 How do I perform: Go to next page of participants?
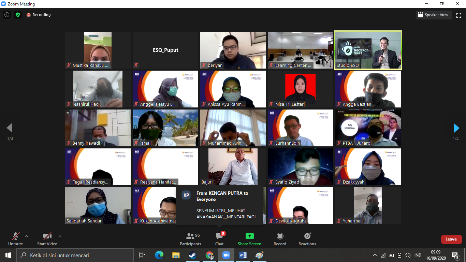tap(456, 128)
